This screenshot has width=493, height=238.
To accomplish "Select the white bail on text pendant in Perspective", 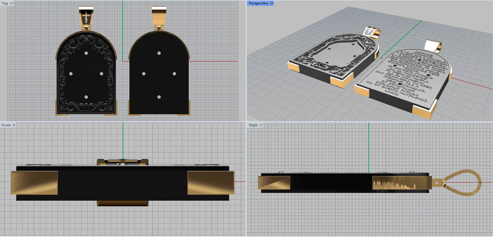I will coord(434,46).
